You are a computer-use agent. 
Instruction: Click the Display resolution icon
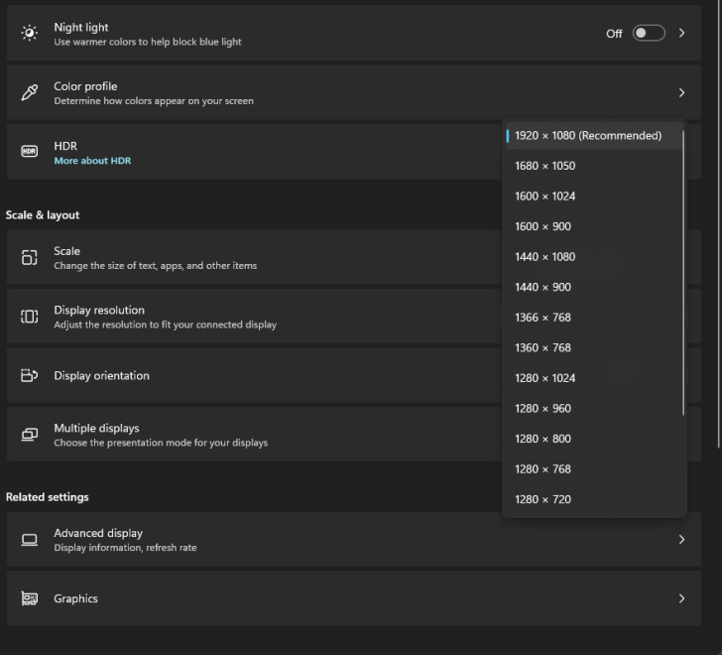pyautogui.click(x=30, y=317)
